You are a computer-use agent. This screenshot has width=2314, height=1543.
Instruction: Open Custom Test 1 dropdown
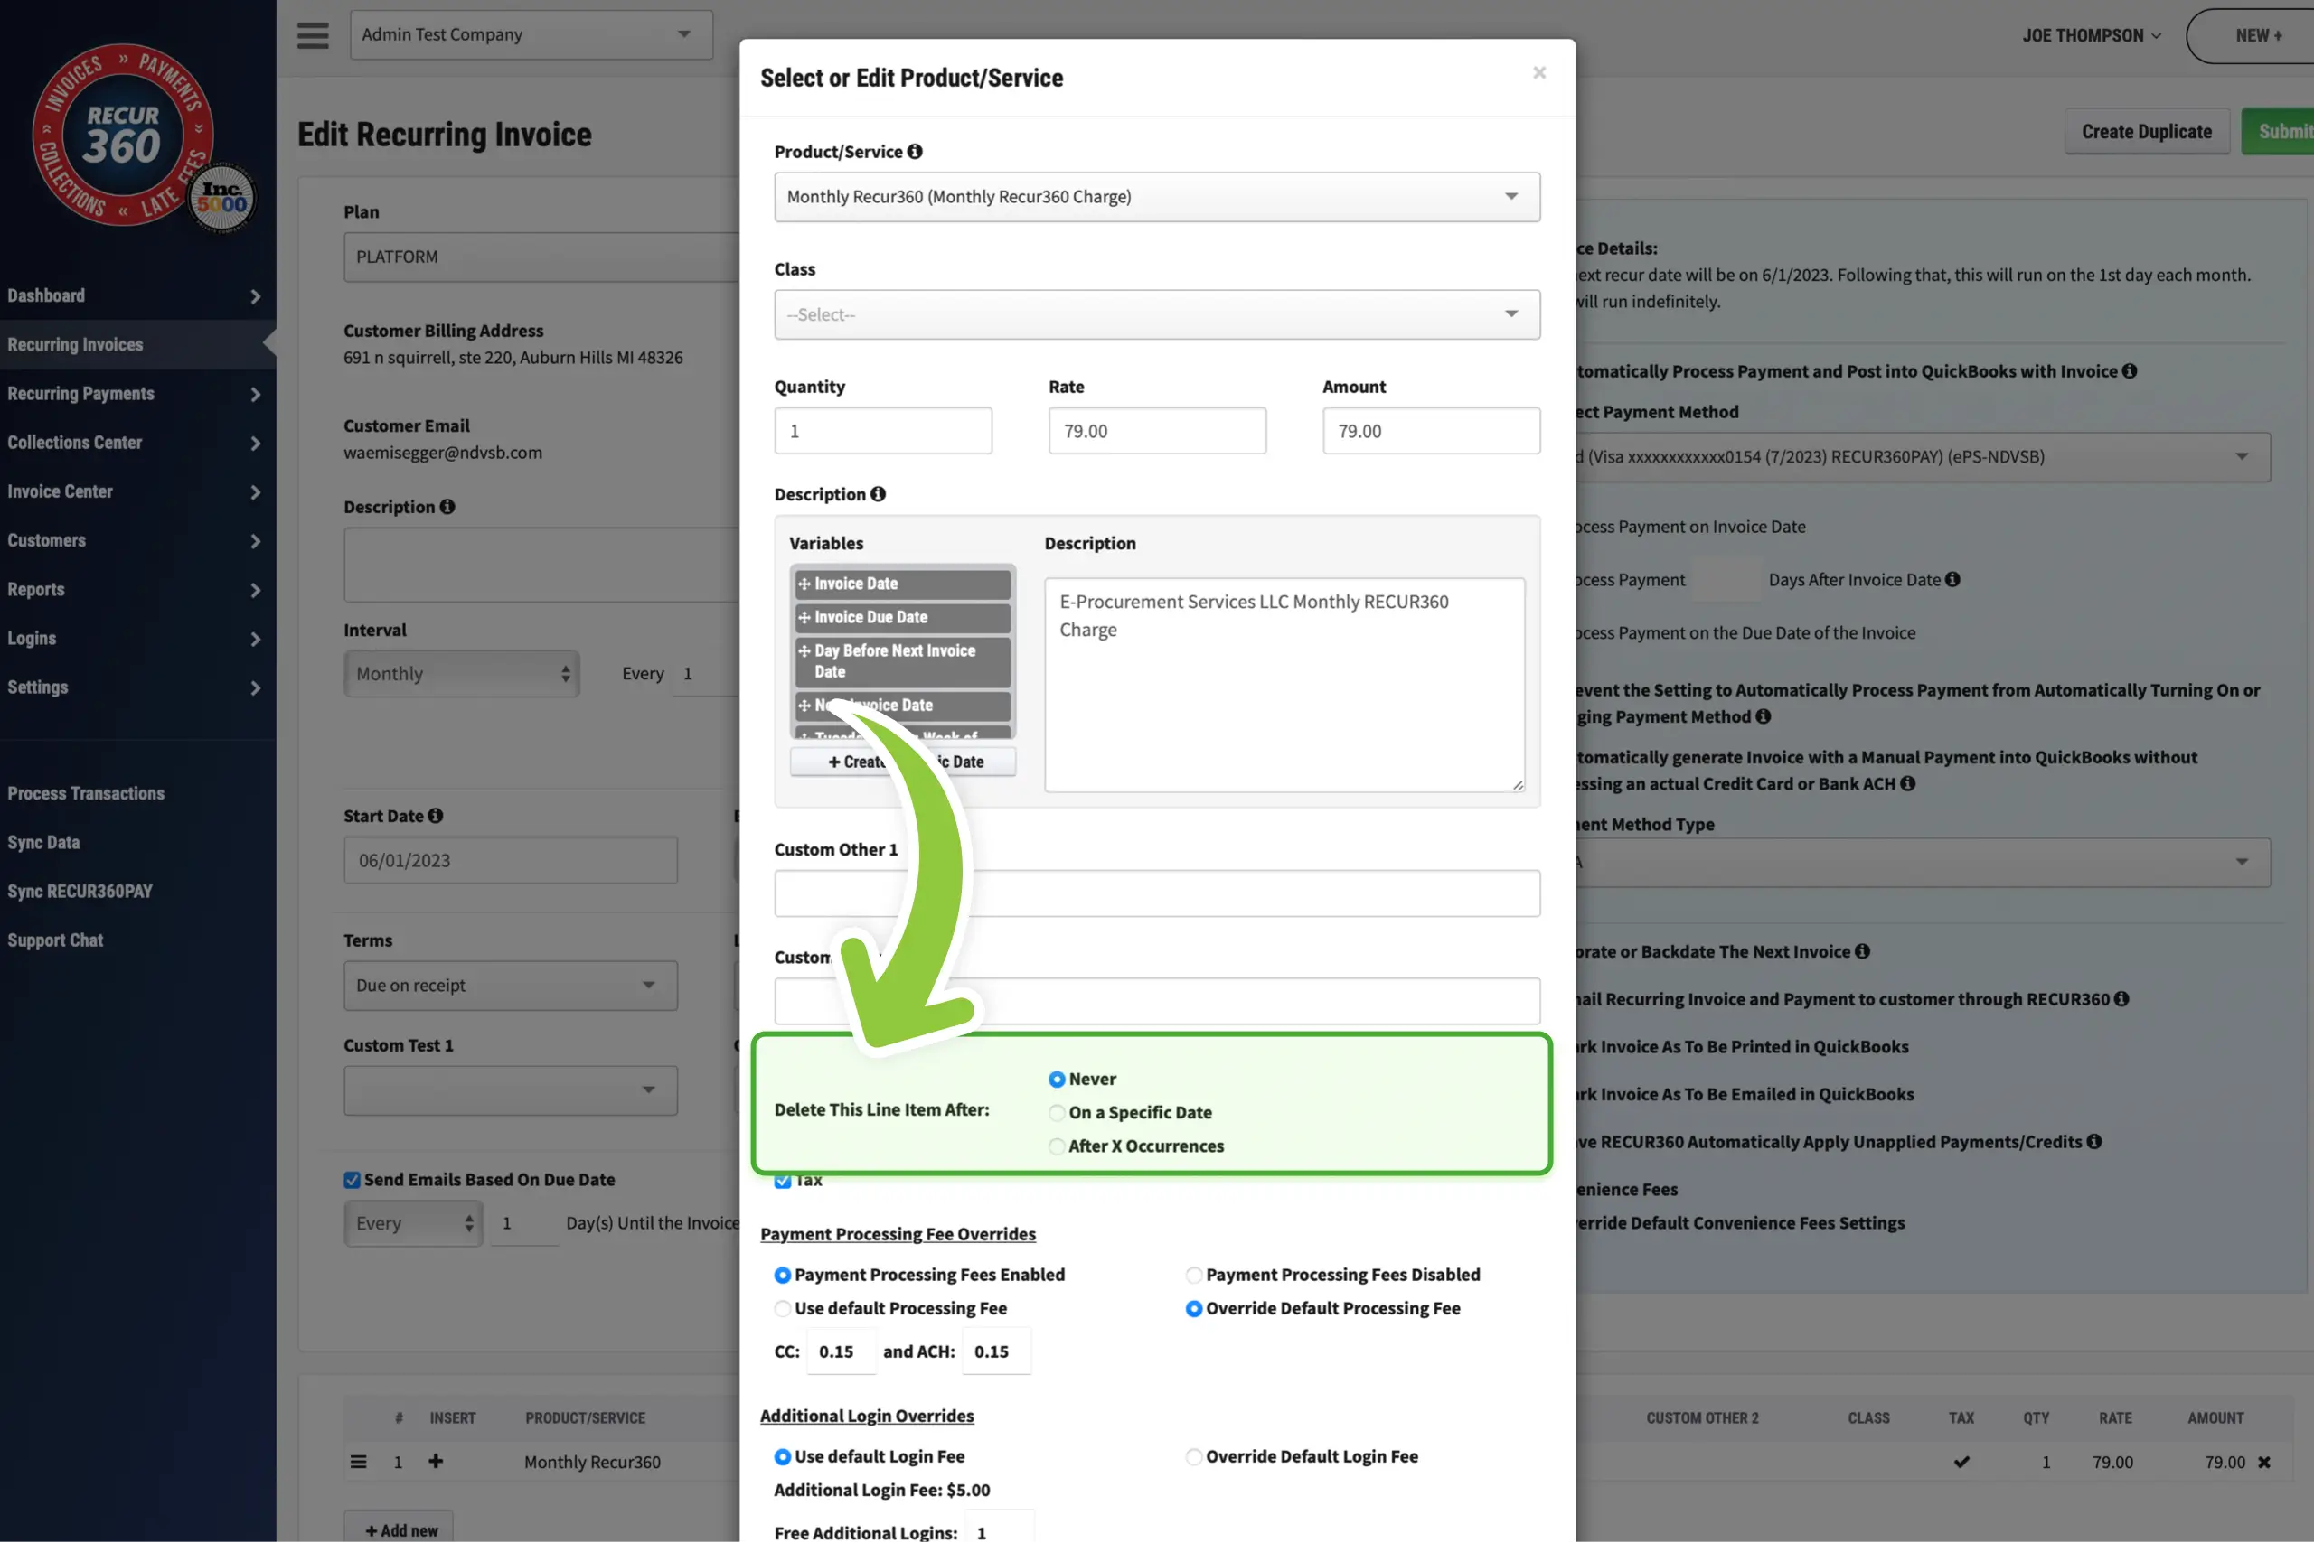pyautogui.click(x=510, y=1090)
